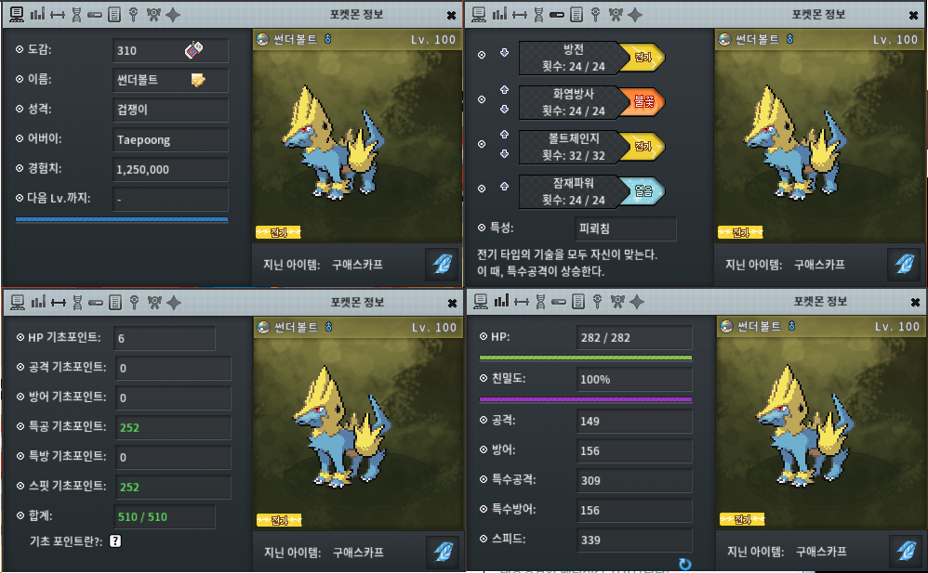Open the ribbon tab icon in the HP stats window
928x573 pixels.
(x=617, y=302)
